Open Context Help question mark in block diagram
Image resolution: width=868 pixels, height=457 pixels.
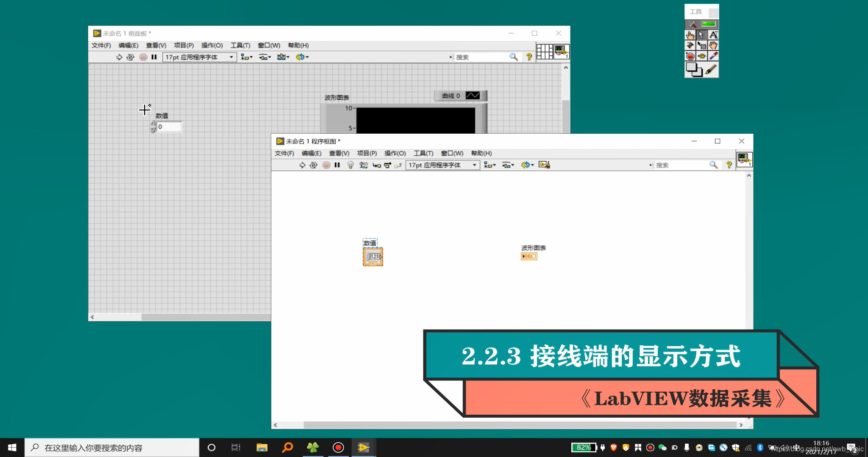click(x=729, y=165)
